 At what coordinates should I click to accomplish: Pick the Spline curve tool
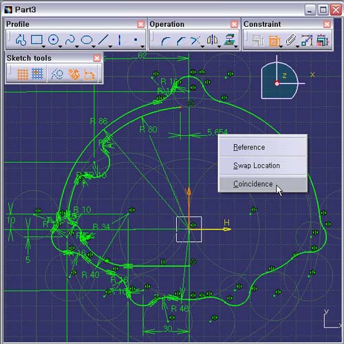[70, 40]
